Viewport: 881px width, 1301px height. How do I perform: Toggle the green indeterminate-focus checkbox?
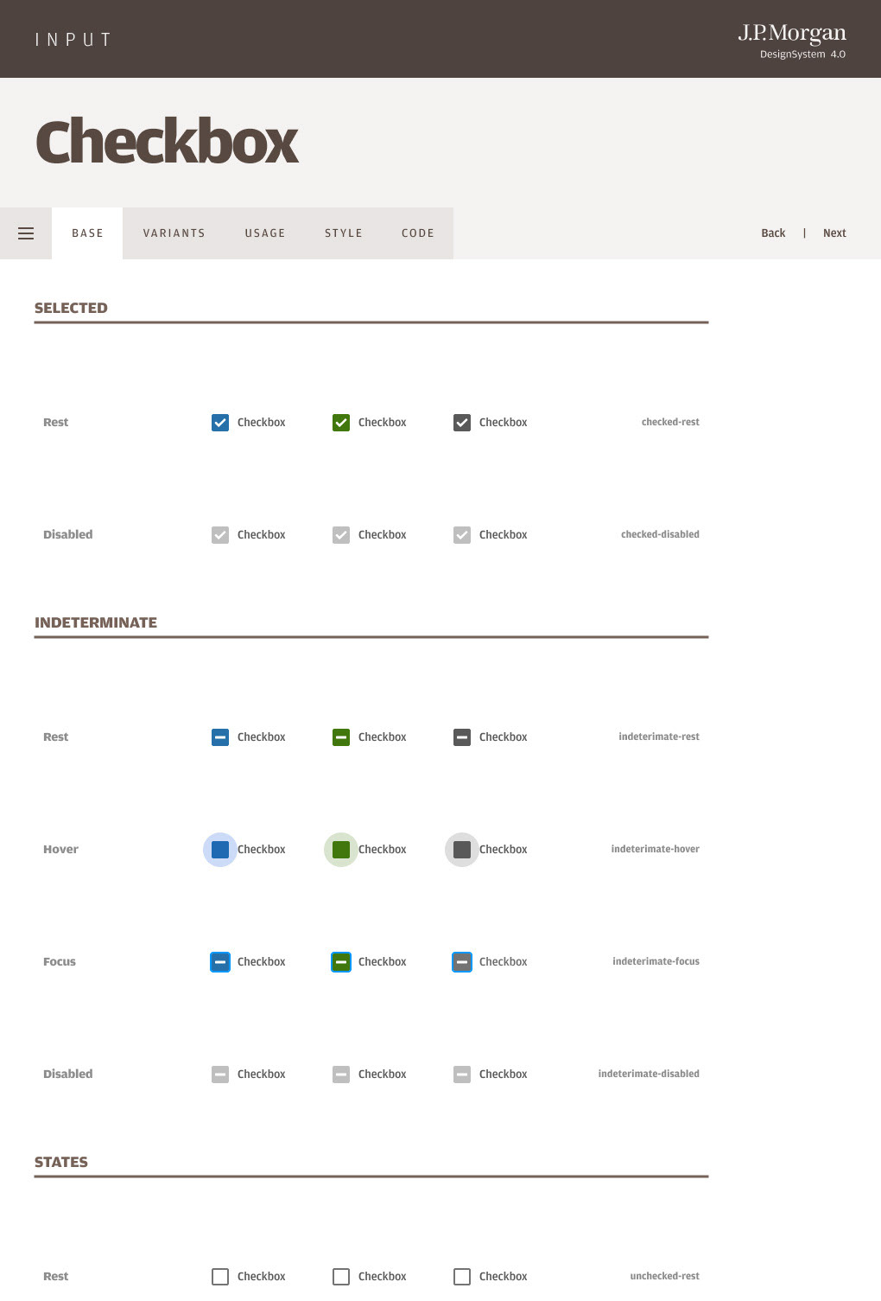click(341, 962)
